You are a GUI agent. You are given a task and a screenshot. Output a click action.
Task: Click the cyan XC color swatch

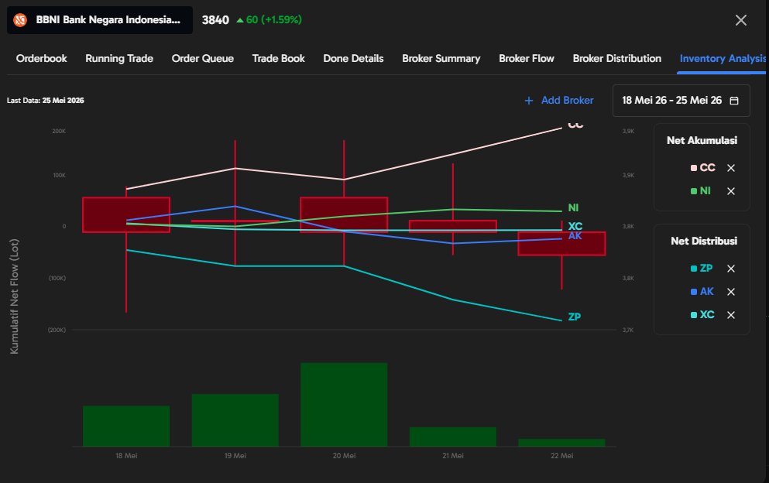coord(693,315)
